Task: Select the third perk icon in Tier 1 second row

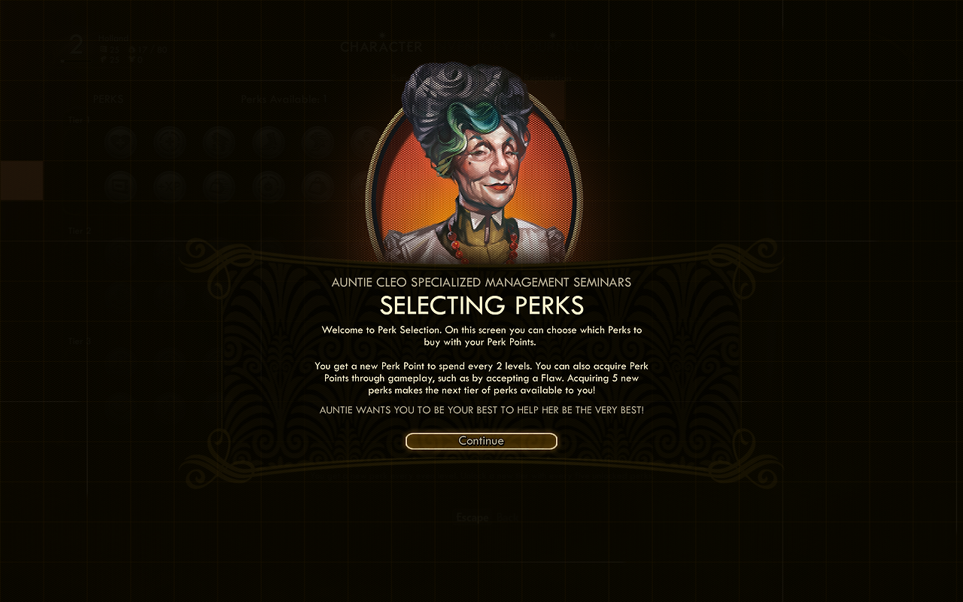Action: [219, 184]
